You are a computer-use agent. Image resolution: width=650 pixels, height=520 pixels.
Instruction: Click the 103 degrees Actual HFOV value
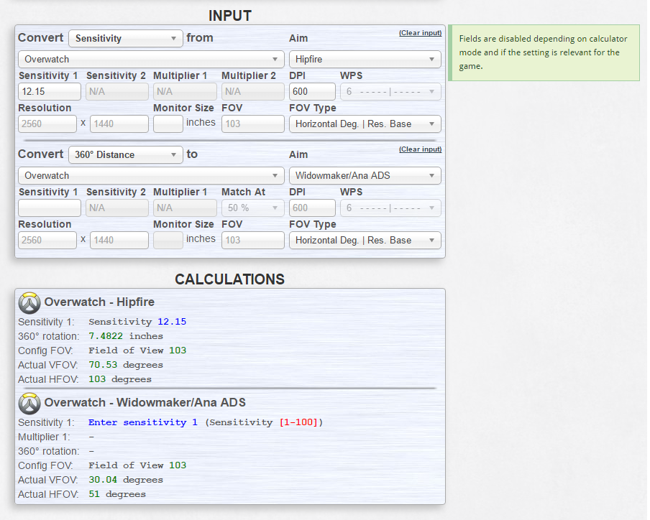point(120,379)
